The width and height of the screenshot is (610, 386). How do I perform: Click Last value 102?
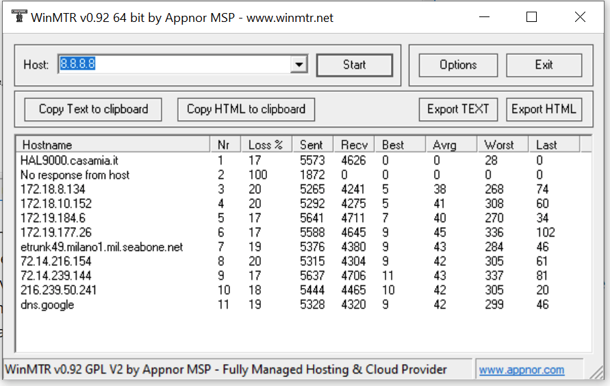pyautogui.click(x=546, y=232)
